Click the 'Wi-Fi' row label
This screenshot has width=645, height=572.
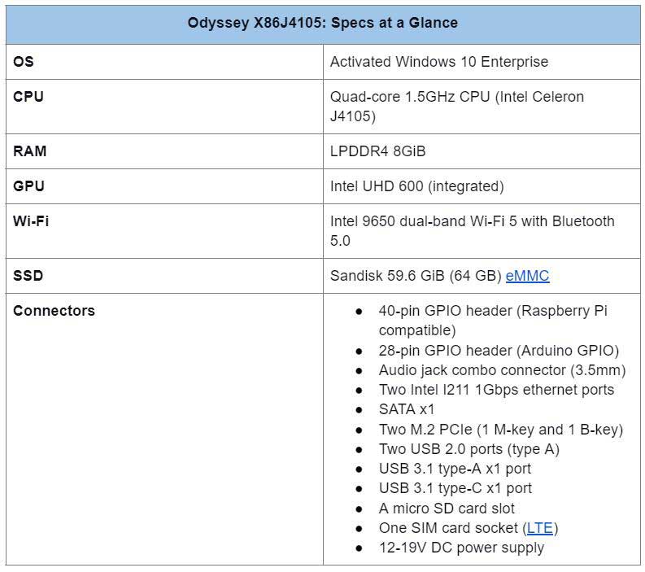(31, 221)
